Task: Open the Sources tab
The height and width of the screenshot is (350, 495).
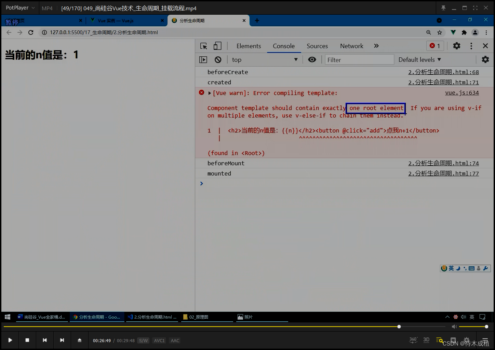Action: [x=317, y=46]
